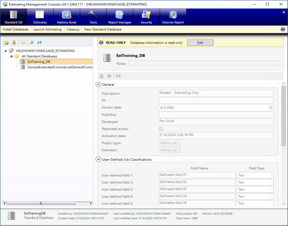The image size is (288, 226).
Task: Click Install Databases menu item
Action: (15, 29)
